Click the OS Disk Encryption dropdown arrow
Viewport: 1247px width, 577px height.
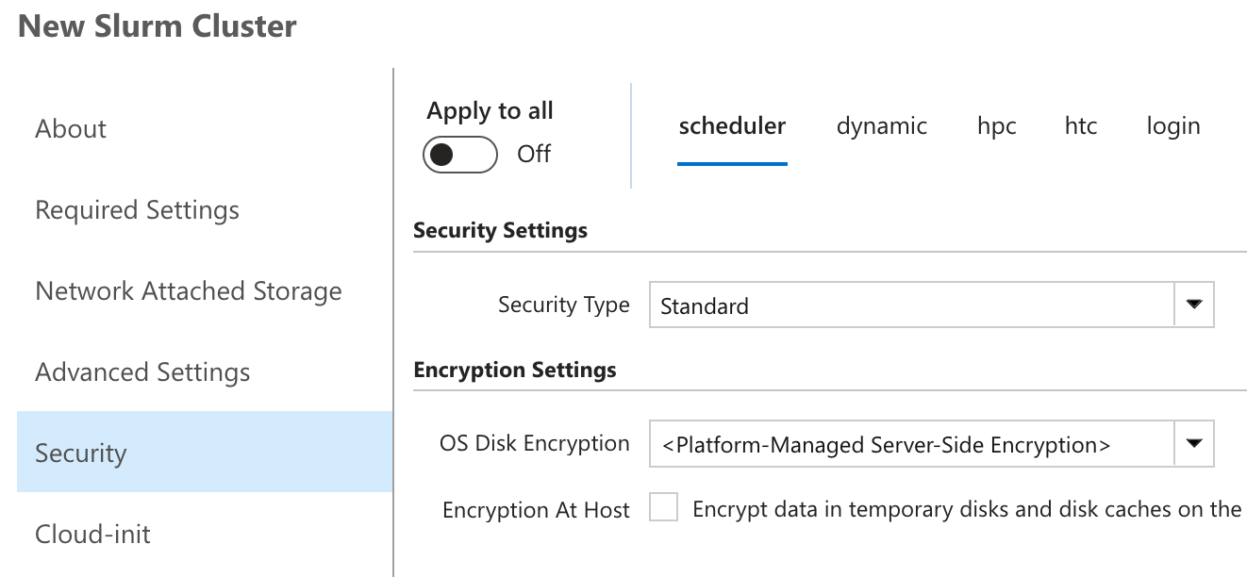click(1193, 444)
